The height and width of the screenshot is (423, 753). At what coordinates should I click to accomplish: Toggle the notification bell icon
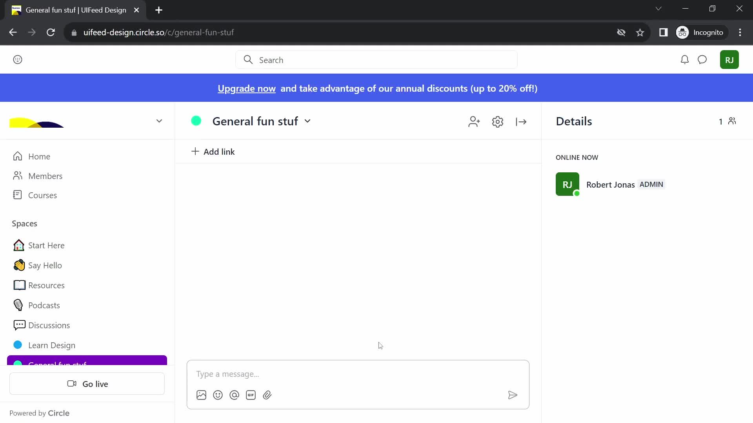coord(684,60)
